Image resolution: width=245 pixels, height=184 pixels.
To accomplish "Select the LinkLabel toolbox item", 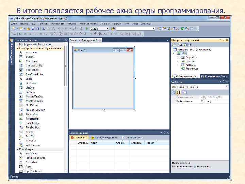I will 31,83.
